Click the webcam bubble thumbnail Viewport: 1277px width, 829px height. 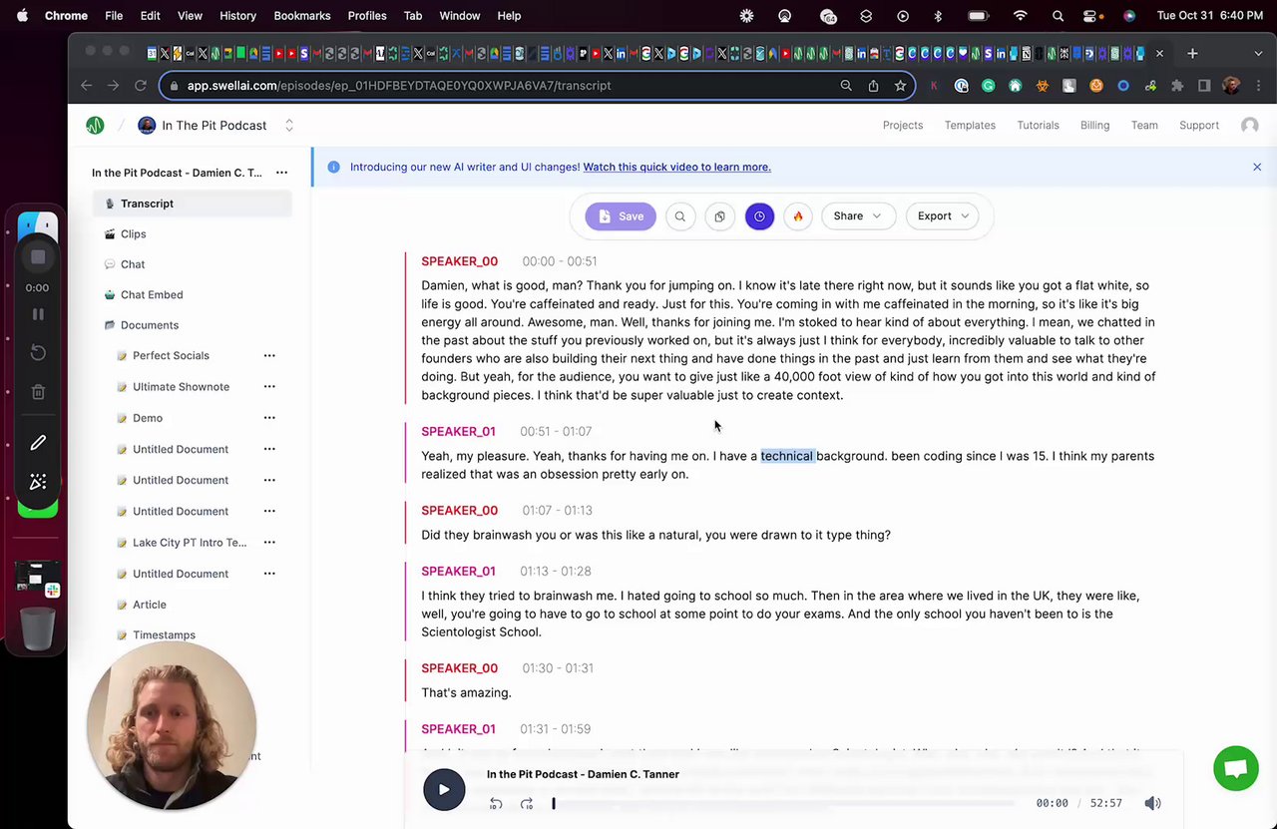coord(172,726)
